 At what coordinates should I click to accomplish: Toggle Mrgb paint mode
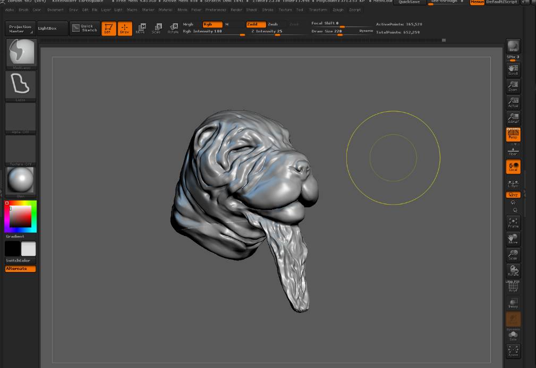click(191, 24)
